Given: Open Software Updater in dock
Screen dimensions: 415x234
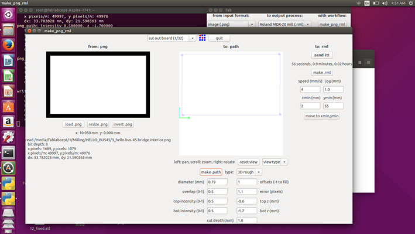Looking at the screenshot, I should [8, 168].
